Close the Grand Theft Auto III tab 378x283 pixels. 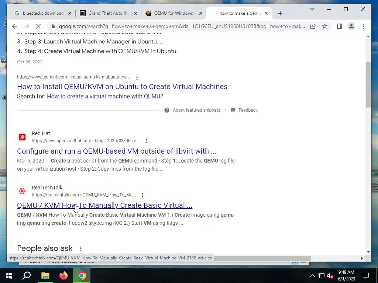tap(135, 14)
